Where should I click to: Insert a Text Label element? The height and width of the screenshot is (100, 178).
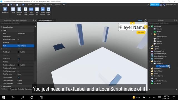pos(25,11)
